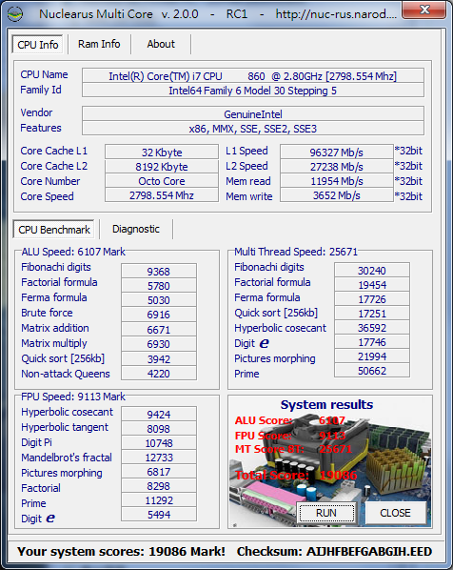Click ALU Fibonachi digits score 9368
453x570 pixels.
pos(159,272)
